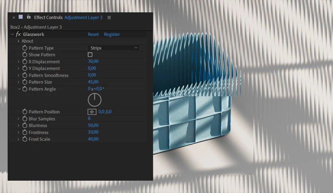Click the Pattern Position value 0,0,0,0
The image size is (333, 193).
pos(105,112)
